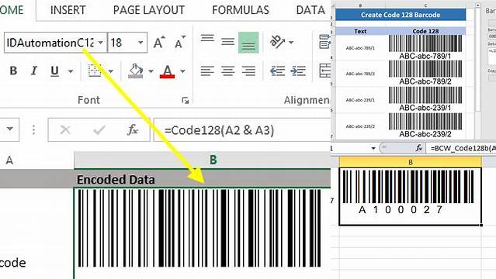This screenshot has height=279, width=496.
Task: Select the highlighted bottom align button
Action: click(248, 43)
